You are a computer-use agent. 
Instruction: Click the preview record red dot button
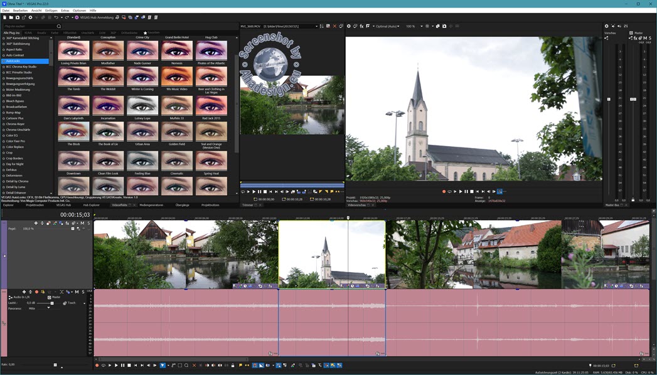point(444,192)
